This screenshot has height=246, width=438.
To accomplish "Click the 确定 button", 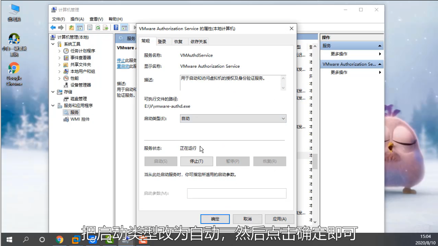I will point(215,219).
